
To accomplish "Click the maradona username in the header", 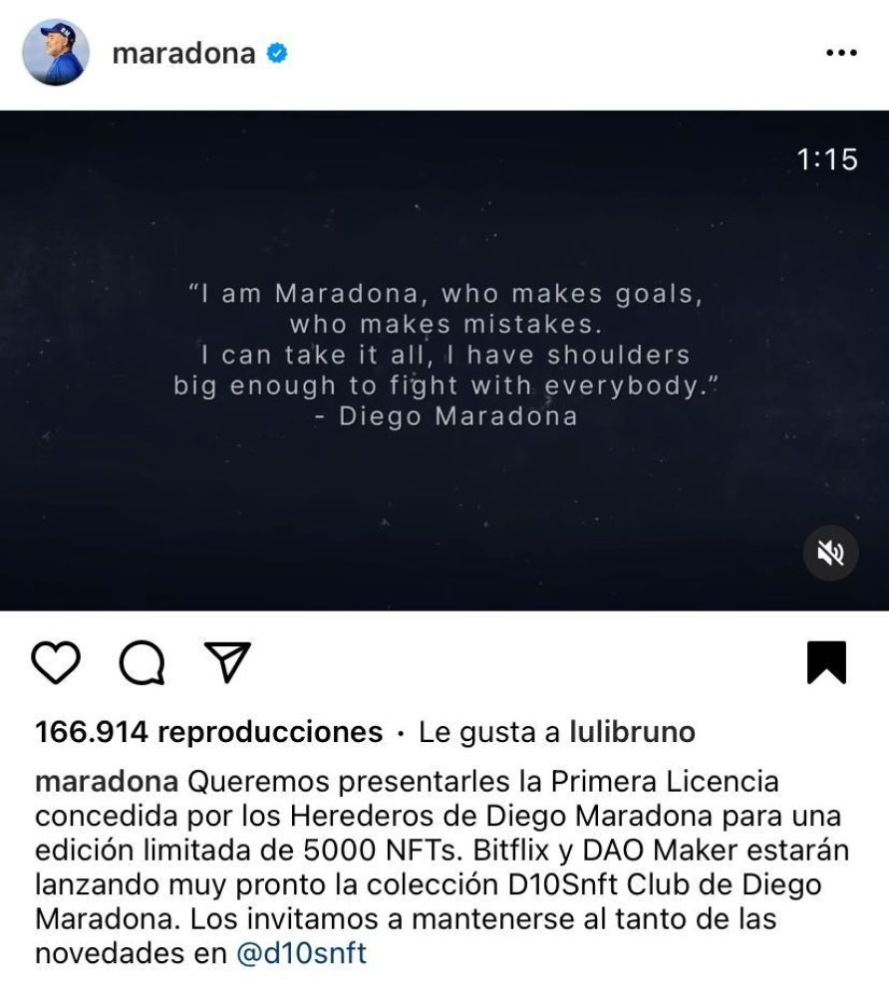I will pyautogui.click(x=183, y=54).
